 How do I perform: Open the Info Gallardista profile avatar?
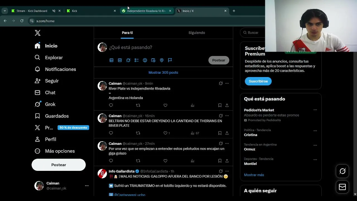[x=102, y=174]
